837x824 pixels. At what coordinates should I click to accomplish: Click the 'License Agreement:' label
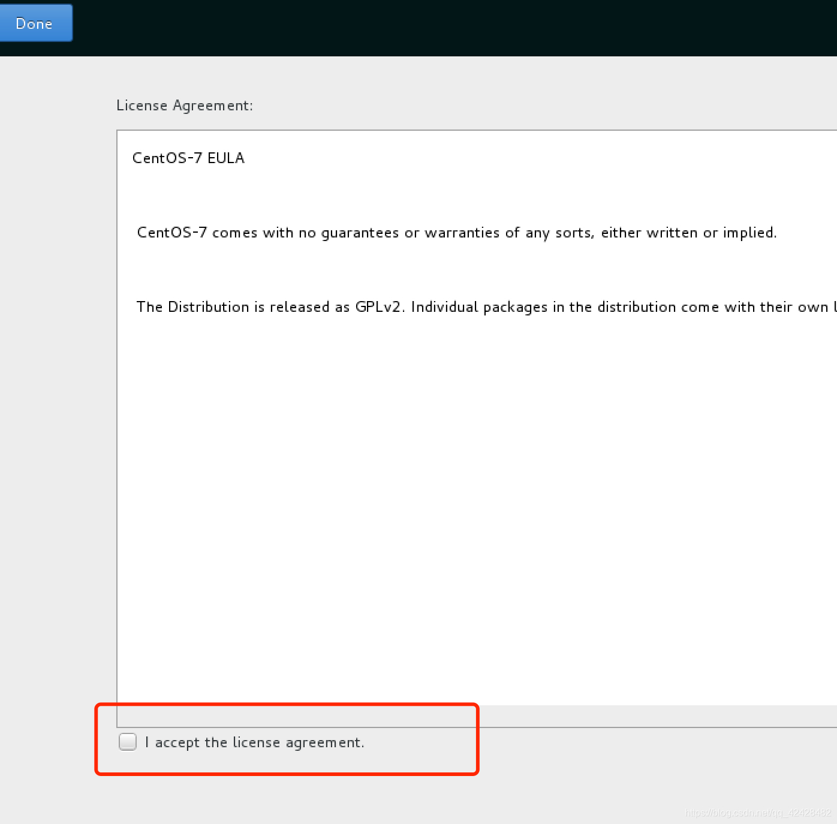click(185, 106)
